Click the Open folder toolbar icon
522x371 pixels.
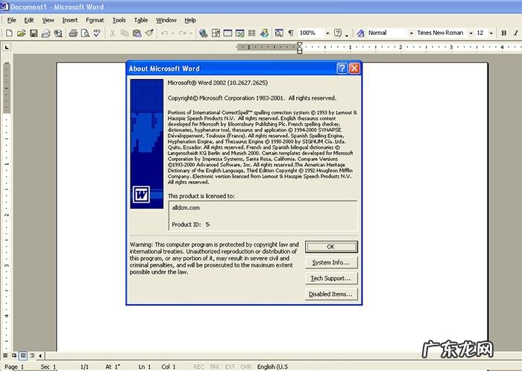[x=21, y=34]
